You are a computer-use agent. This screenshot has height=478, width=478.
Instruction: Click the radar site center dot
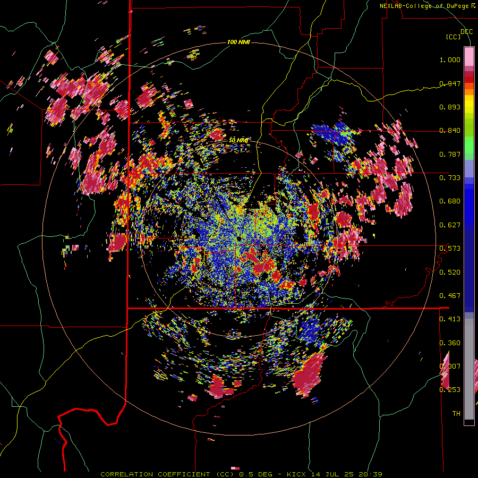(239, 238)
